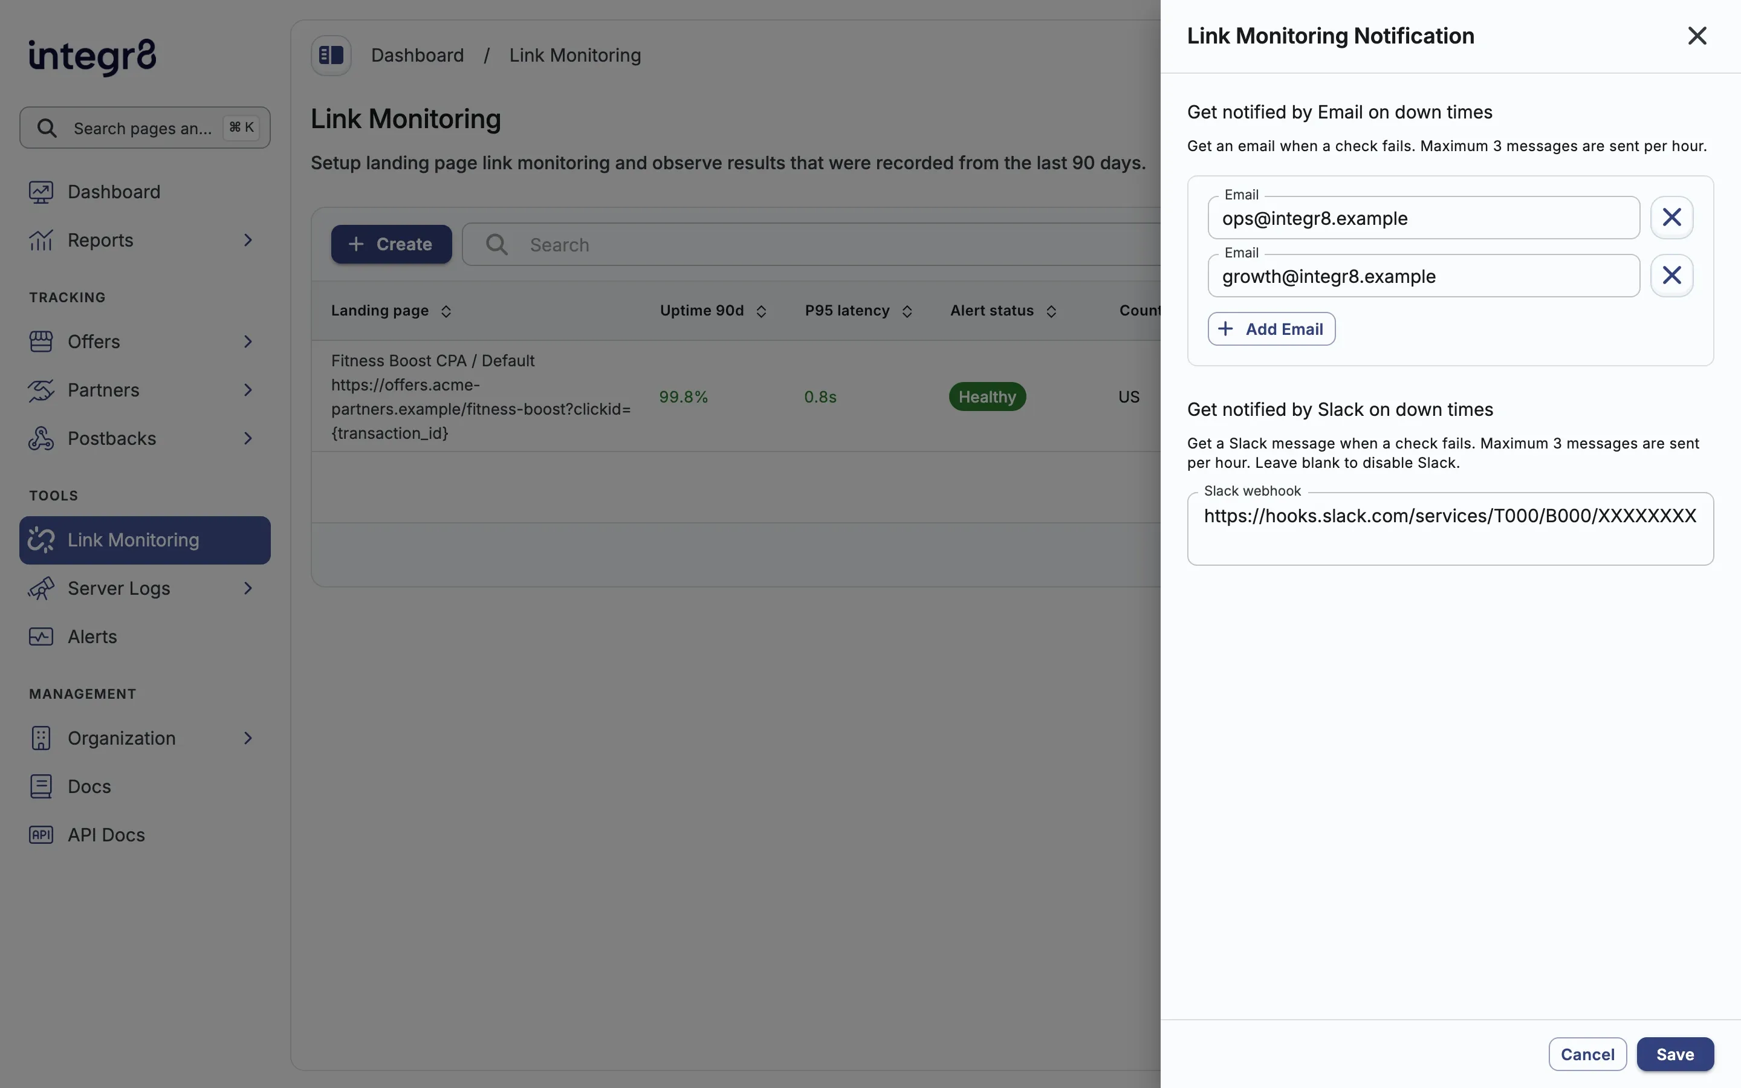Click the Docs book icon

(41, 786)
